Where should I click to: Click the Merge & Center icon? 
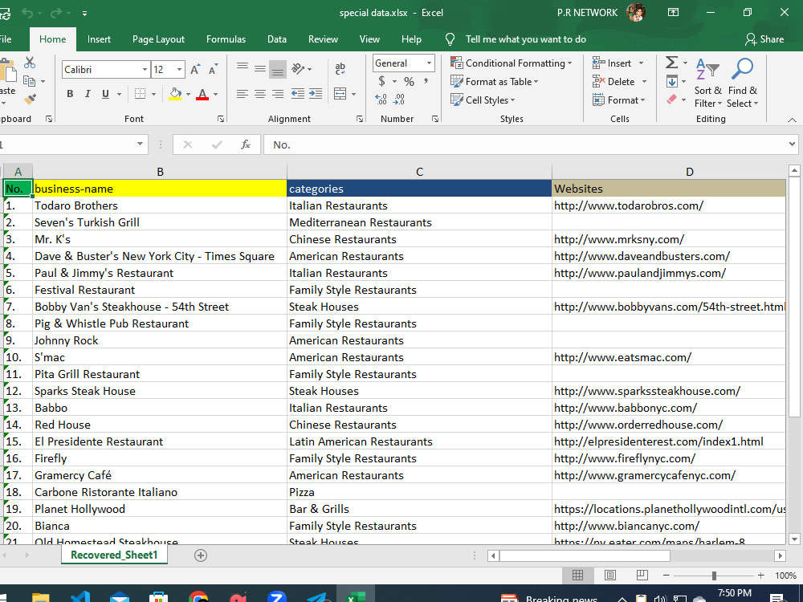tap(340, 94)
